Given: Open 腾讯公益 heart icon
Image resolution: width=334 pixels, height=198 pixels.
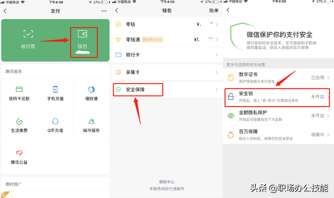Looking at the screenshot, I should coord(19,153).
